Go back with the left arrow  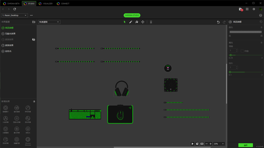(3, 9)
